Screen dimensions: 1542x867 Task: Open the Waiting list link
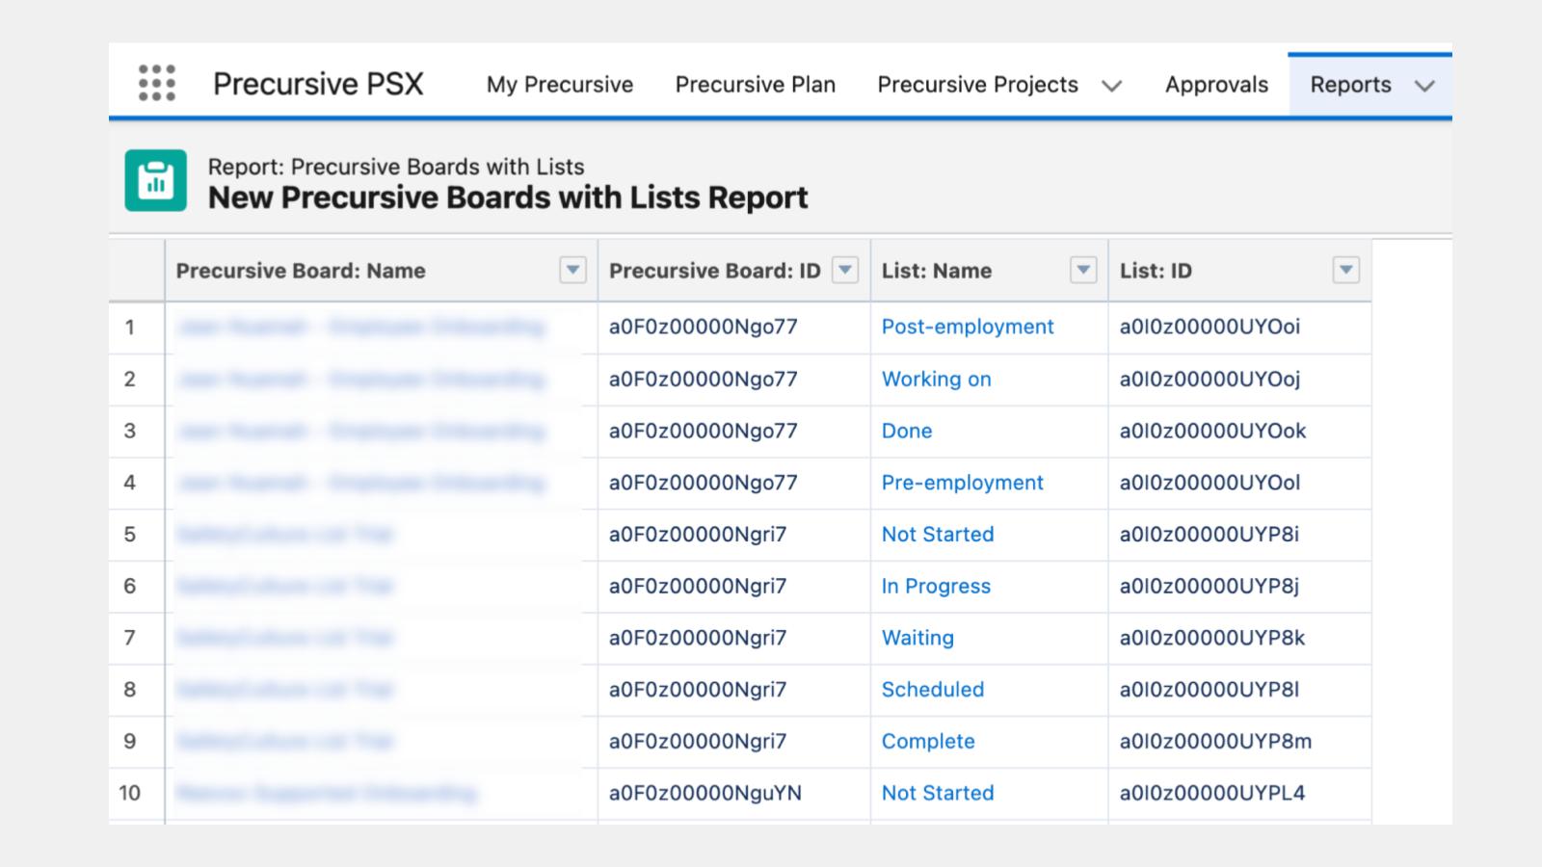point(917,638)
